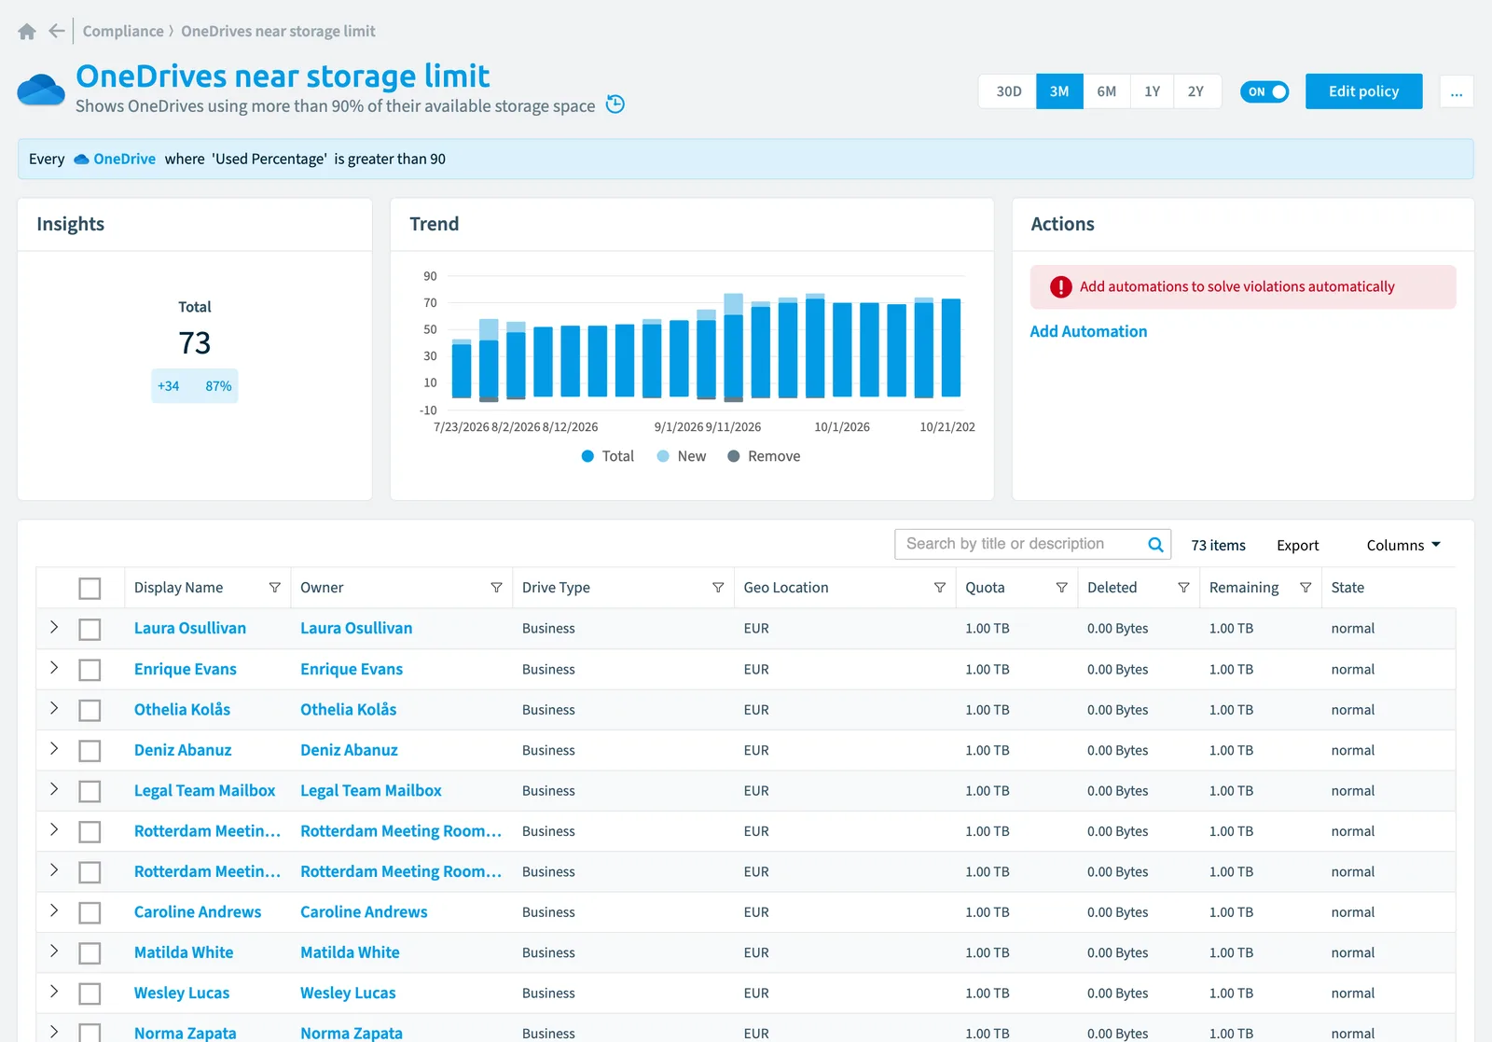1492x1042 pixels.
Task: Open the Enrique Evans display name link
Action: [185, 669]
